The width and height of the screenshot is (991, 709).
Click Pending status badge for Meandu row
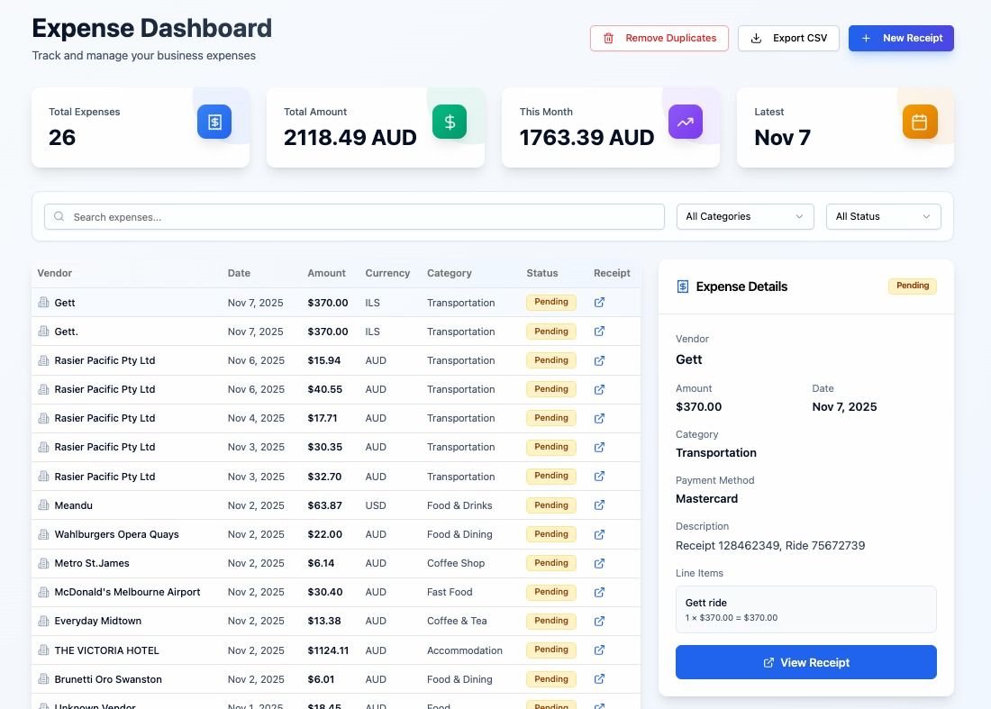551,504
